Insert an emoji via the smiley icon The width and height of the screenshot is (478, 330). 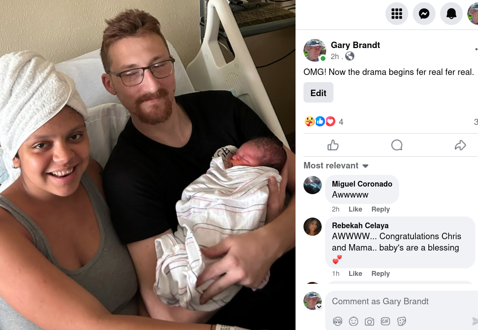354,321
